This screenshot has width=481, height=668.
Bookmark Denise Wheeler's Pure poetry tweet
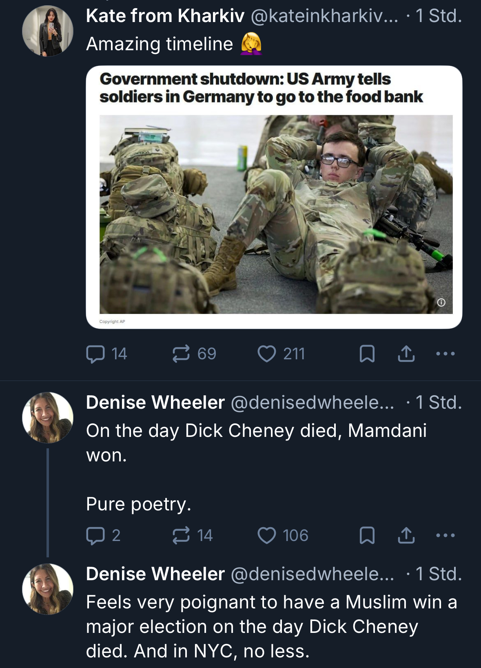click(x=367, y=536)
